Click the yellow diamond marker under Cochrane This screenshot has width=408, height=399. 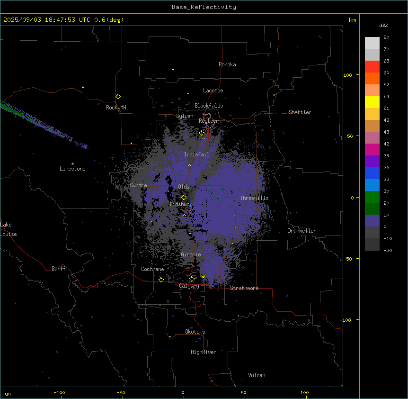[x=161, y=280]
